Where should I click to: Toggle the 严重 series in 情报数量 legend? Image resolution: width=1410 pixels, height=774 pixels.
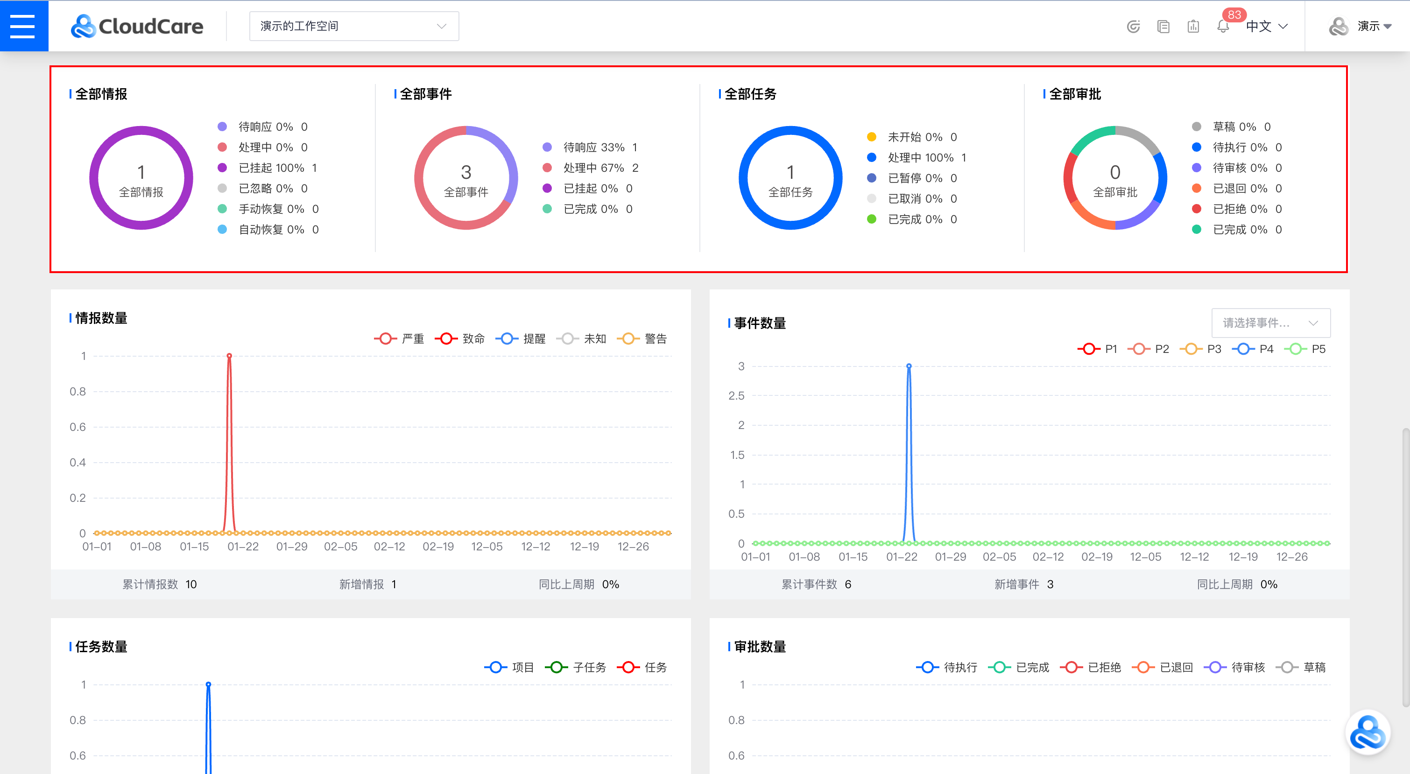(399, 339)
